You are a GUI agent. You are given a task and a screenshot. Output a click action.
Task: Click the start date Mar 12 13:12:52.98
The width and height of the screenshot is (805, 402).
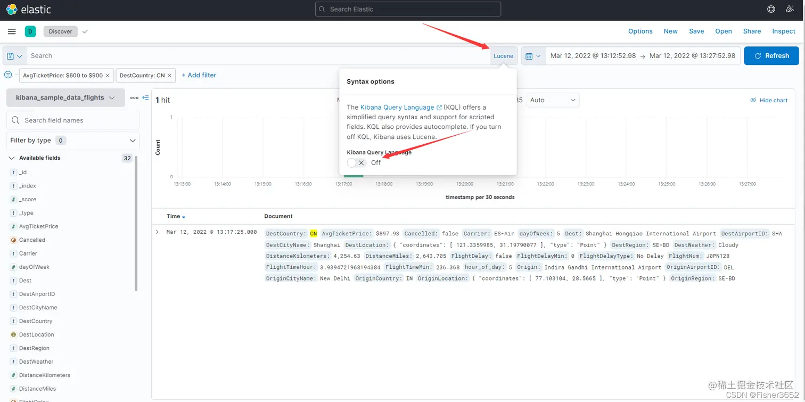(x=593, y=56)
